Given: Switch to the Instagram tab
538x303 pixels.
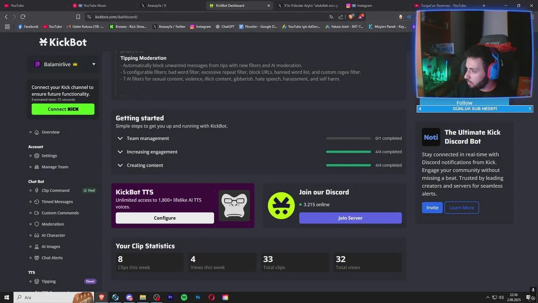Looking at the screenshot, I should tap(376, 5).
